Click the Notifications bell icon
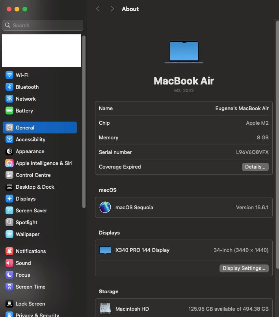The width and height of the screenshot is (279, 317). pos(9,251)
